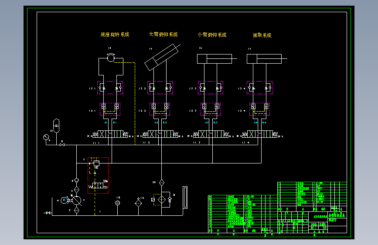Pick the filter diamond numbered 5
The image size is (378, 245).
click(76, 190)
